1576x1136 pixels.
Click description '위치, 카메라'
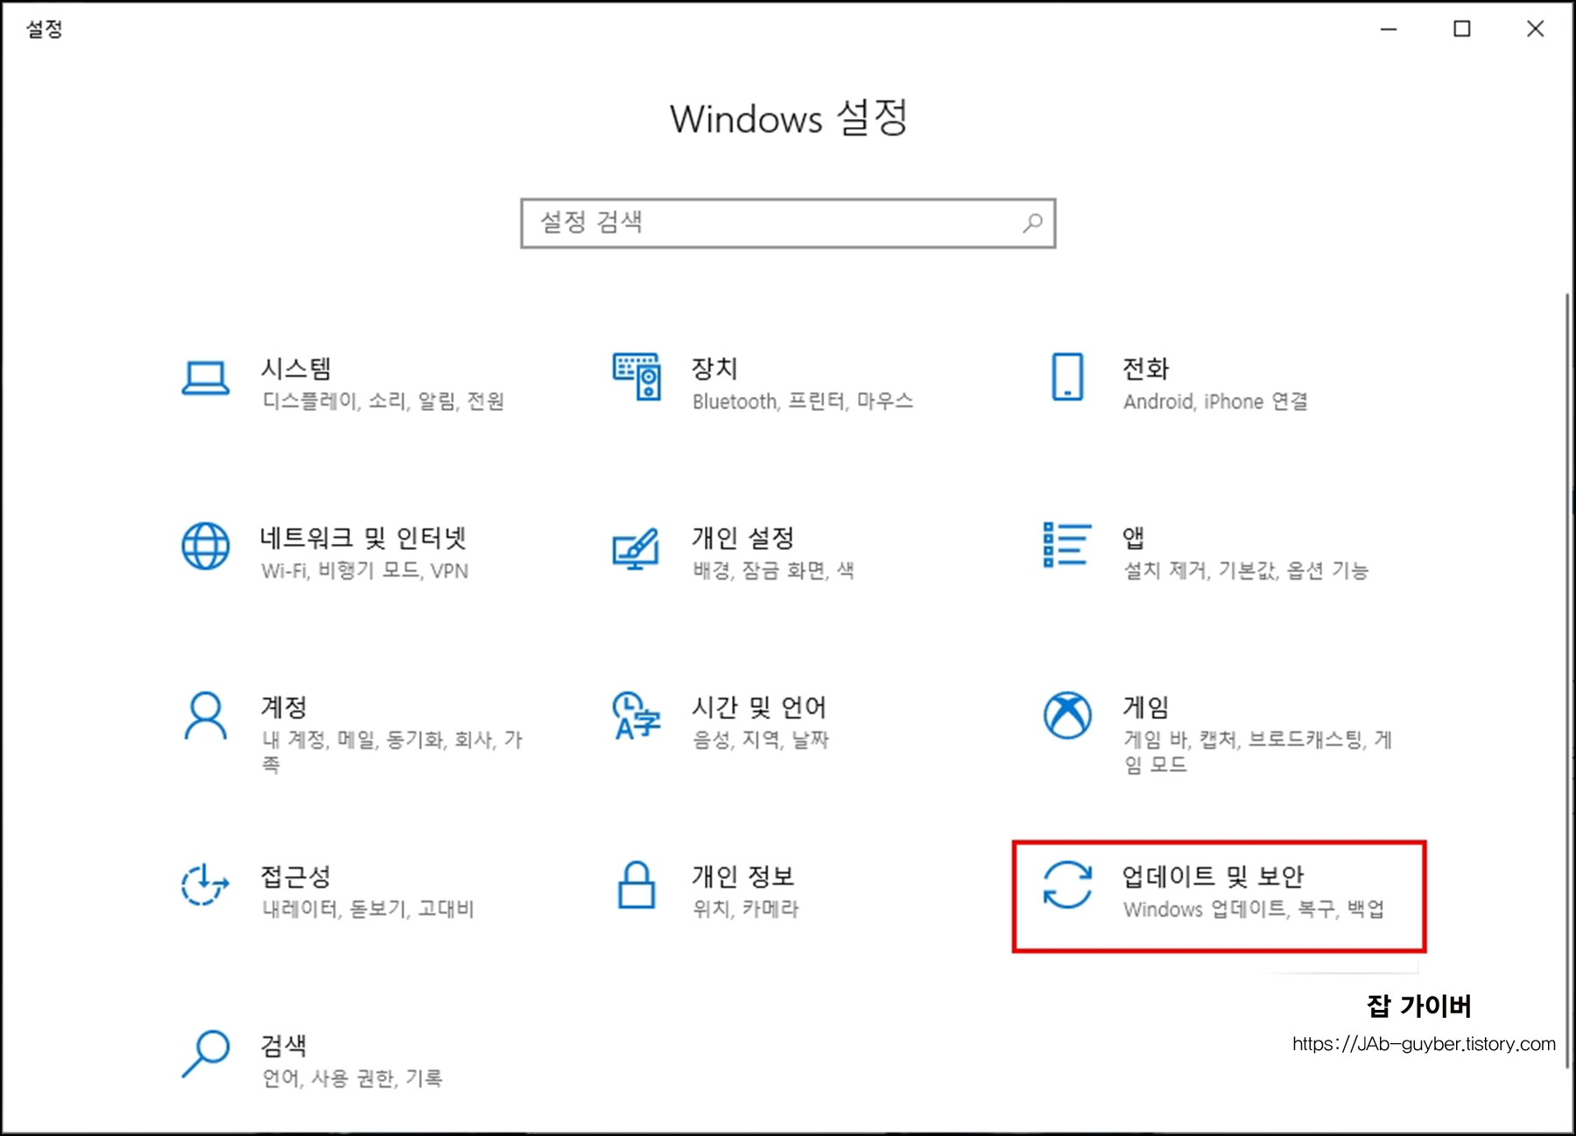(746, 909)
